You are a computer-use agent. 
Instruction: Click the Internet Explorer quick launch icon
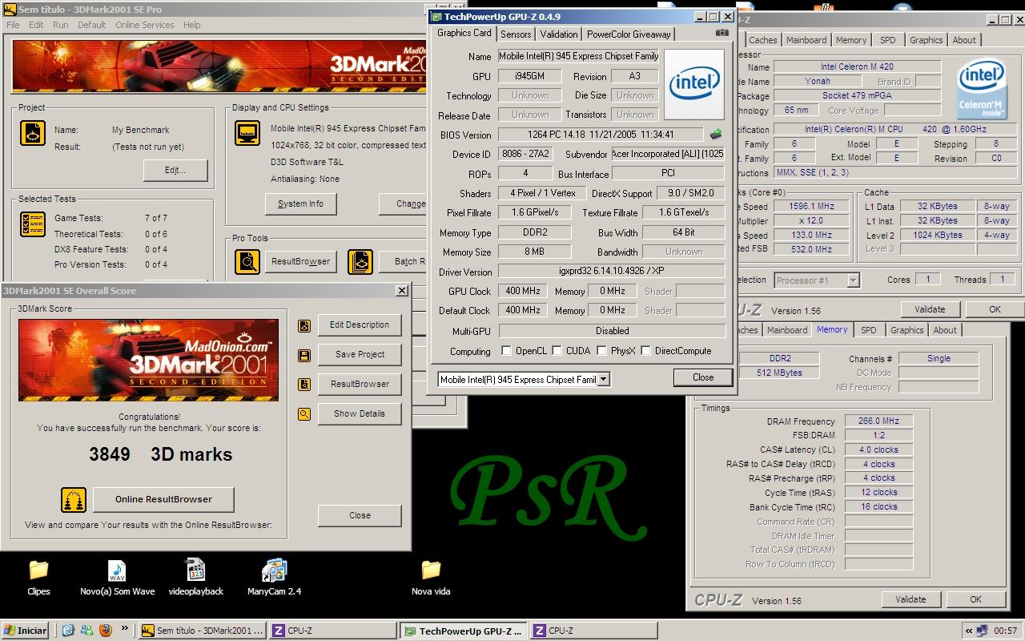pos(69,631)
